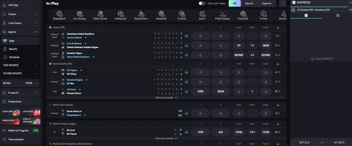Image resolution: width=352 pixels, height=146 pixels.
Task: Open statistics icon for Orix Buffaloes match
Action: tap(186, 45)
